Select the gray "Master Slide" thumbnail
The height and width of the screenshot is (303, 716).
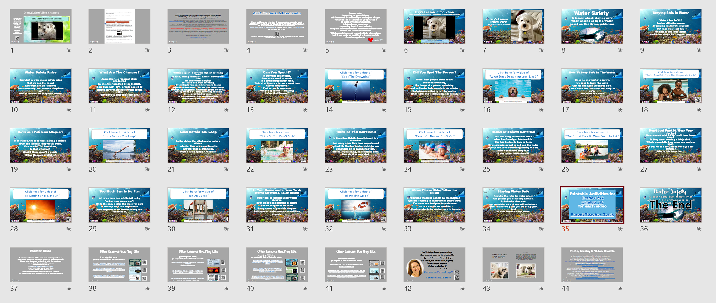click(40, 265)
